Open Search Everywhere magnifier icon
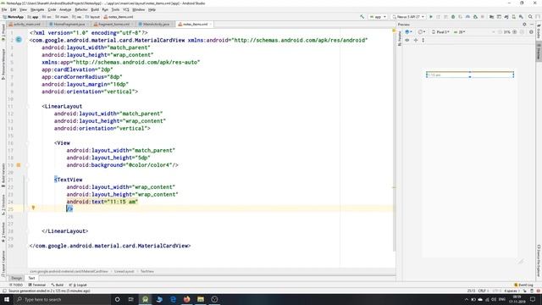The height and width of the screenshot is (305, 542). pos(530,17)
